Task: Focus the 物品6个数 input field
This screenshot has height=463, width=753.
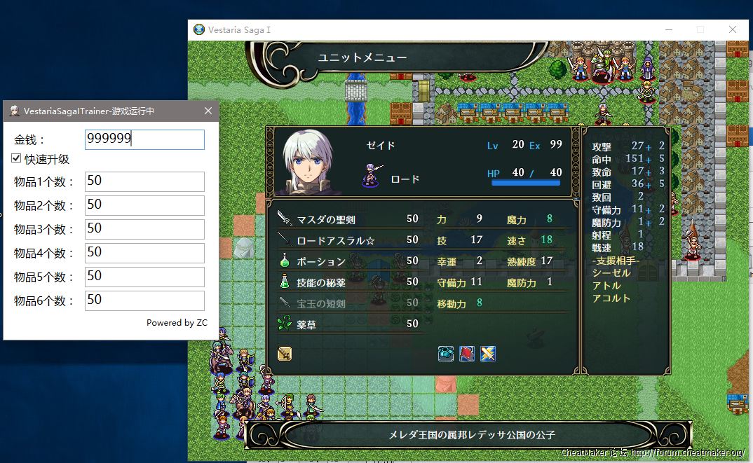Action: [x=144, y=300]
